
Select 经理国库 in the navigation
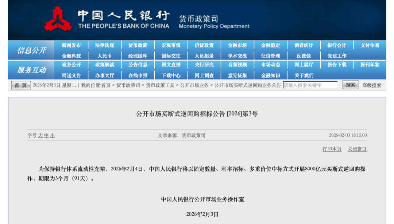click(x=138, y=56)
